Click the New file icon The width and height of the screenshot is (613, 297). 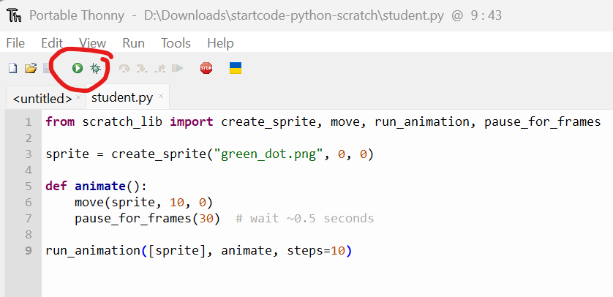coord(12,69)
